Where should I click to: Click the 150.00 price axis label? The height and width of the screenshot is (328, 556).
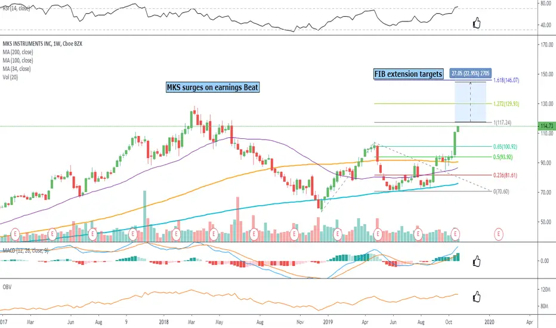point(547,74)
